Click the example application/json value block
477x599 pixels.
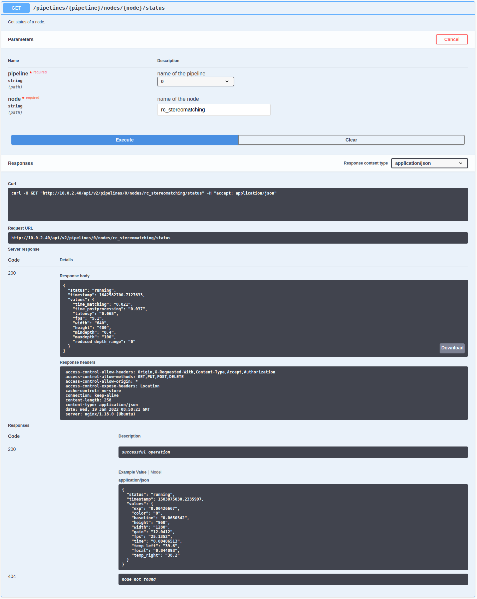[x=293, y=527]
